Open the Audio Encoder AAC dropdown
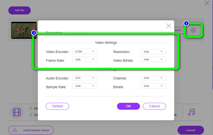The width and height of the screenshot is (213, 135). 85,78
